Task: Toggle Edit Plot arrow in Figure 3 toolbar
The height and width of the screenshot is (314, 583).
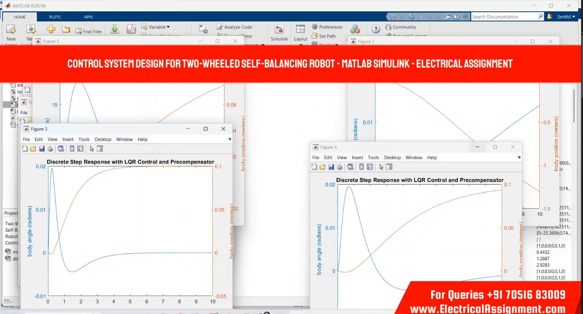Action: point(92,149)
